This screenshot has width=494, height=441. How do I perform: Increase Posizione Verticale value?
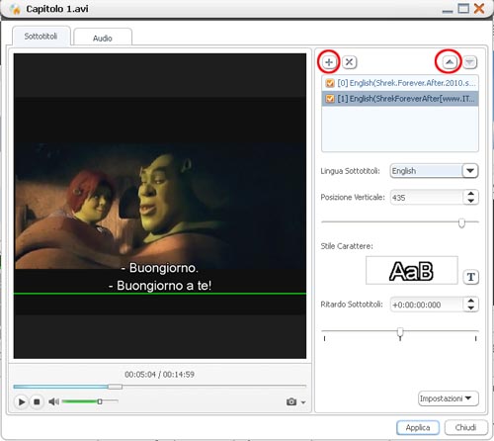pos(471,194)
